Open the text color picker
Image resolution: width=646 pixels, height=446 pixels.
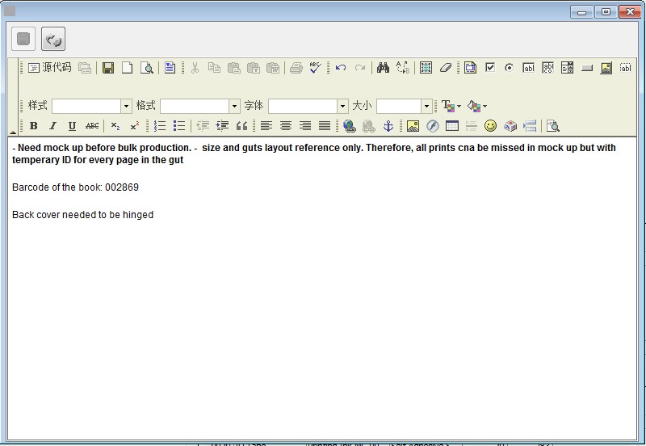pos(451,106)
